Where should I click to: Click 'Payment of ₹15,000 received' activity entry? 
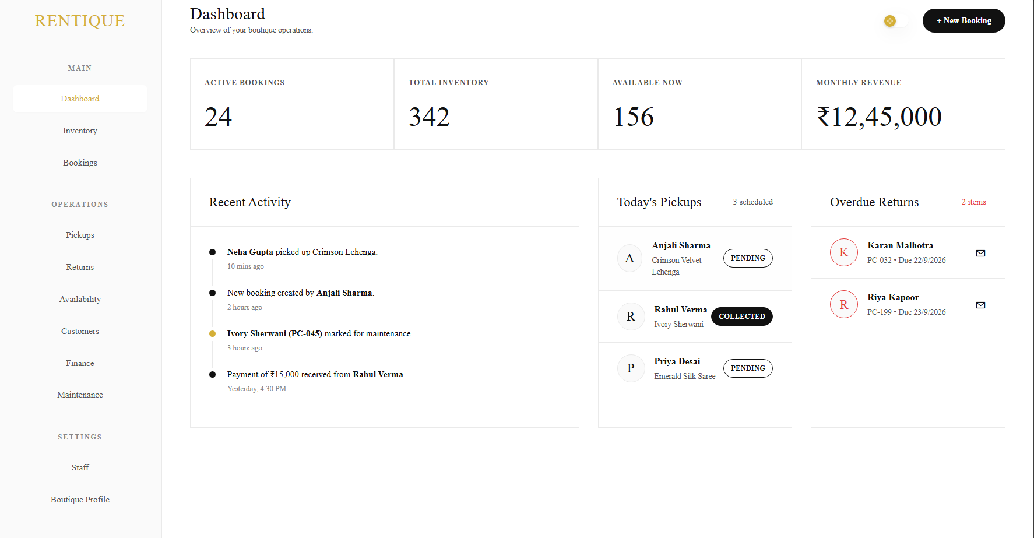[316, 375]
